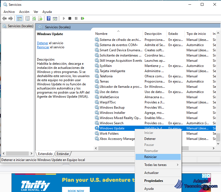Select the Windows Mixed Reality service row
The width and height of the screenshot is (221, 192).
(x=155, y=118)
